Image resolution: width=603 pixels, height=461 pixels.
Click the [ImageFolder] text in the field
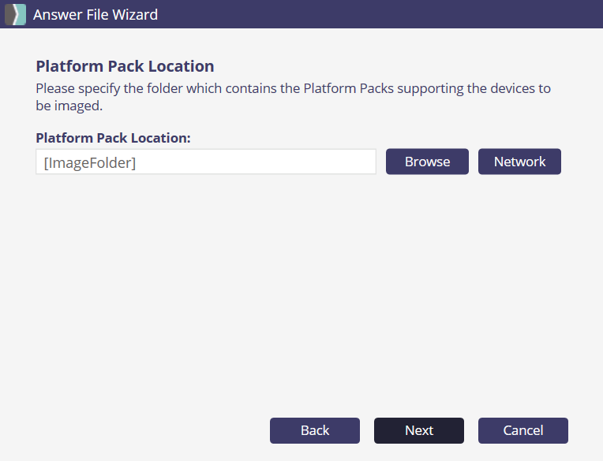(90, 162)
